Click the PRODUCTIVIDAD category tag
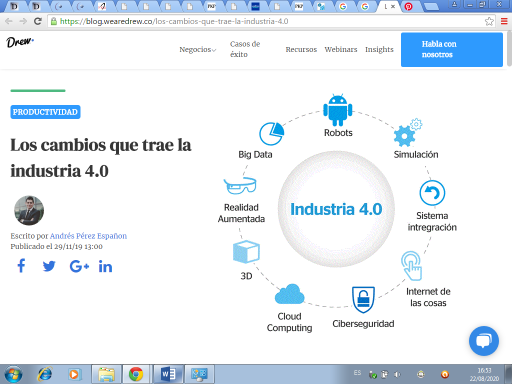512x384 pixels. [45, 112]
